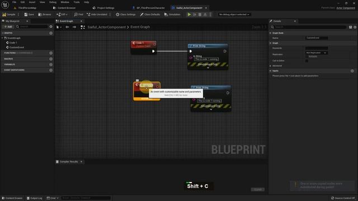This screenshot has height=201, width=358.
Task: Open debug object selection dropdown
Action: [234, 15]
